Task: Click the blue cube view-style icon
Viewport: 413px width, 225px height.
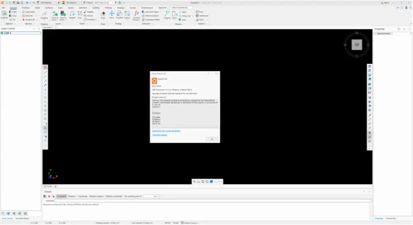Action: (x=211, y=181)
